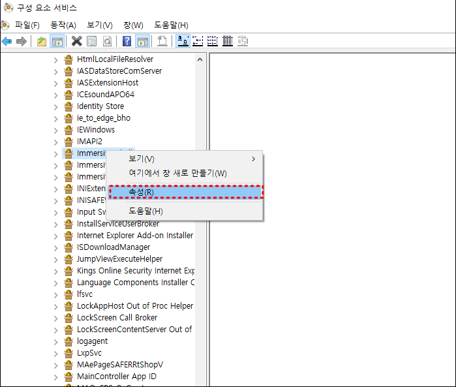
Task: Expand the HtmlLocalFileResolver tree node
Action: click(55, 59)
